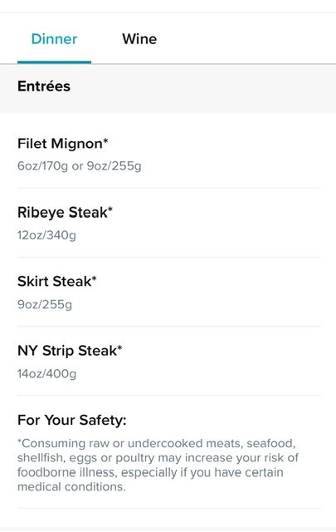This screenshot has height=532, width=336.
Task: Tap the Dinner tab's teal underline indicator
Action: [x=54, y=62]
